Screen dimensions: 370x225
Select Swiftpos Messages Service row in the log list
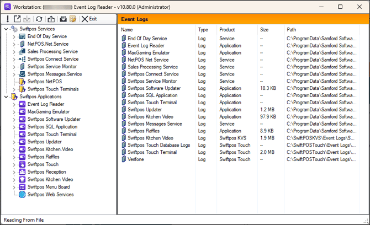pyautogui.click(x=240, y=124)
